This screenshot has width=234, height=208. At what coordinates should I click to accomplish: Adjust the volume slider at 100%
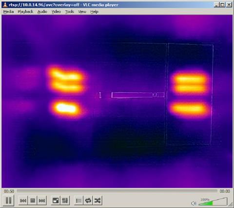click(213, 202)
